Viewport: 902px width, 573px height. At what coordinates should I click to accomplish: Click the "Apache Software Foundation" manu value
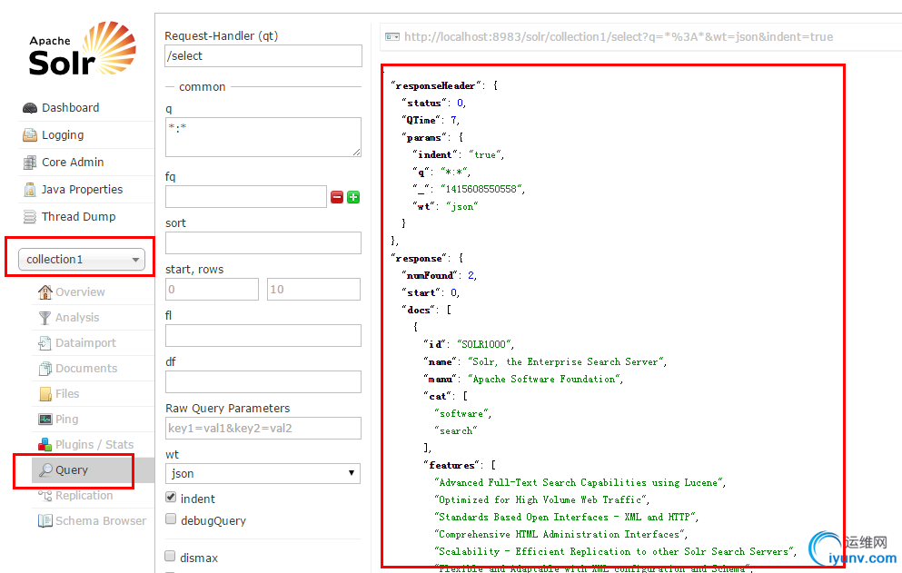pyautogui.click(x=544, y=379)
